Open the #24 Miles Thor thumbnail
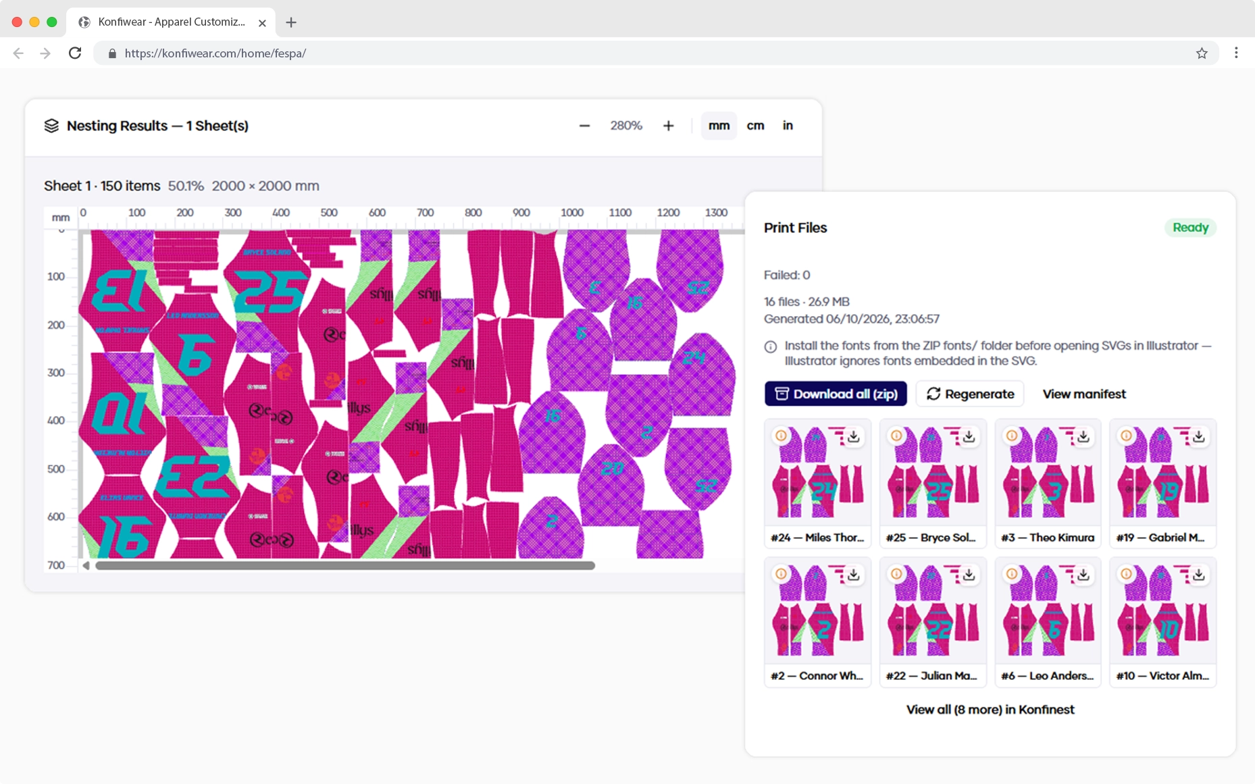This screenshot has width=1255, height=784. click(x=817, y=473)
